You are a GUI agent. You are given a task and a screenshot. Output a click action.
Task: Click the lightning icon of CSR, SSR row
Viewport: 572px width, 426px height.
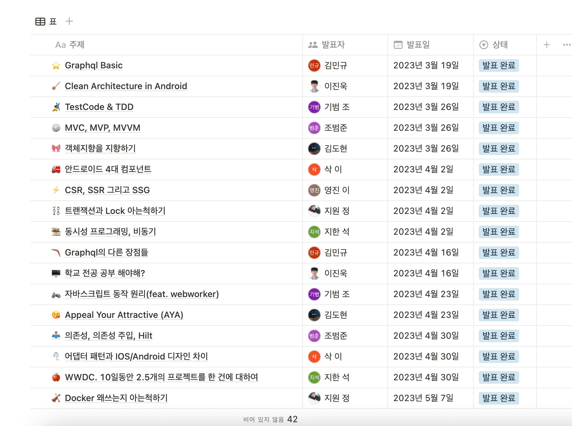[x=56, y=190]
